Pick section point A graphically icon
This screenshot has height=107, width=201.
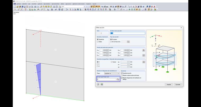(144, 50)
